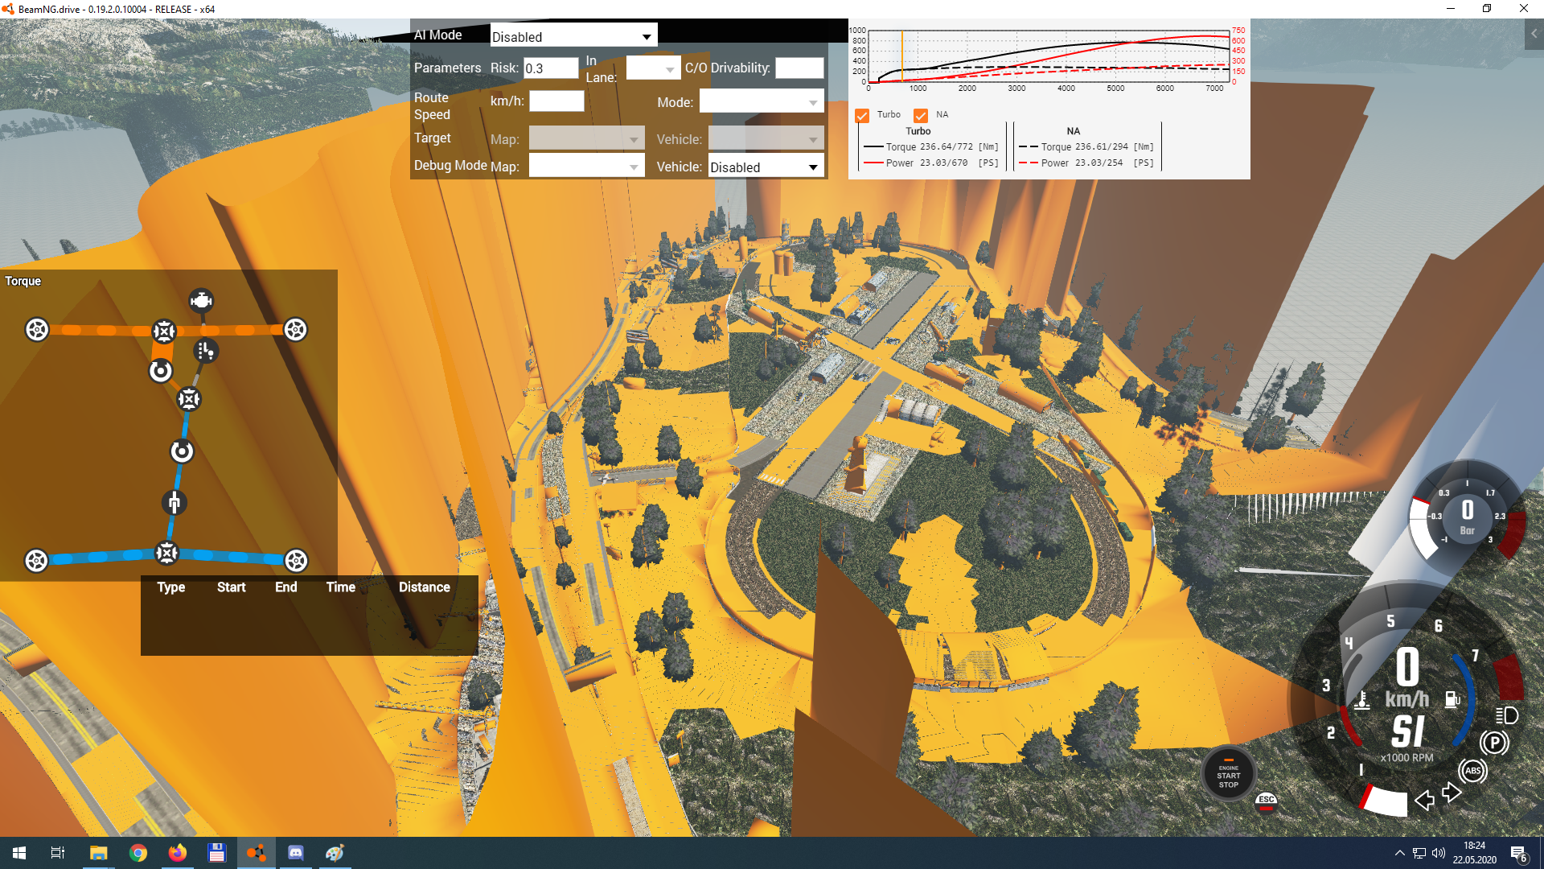Screen dimensions: 1544x869
Task: Open File Explorer from the taskbar
Action: click(x=98, y=853)
